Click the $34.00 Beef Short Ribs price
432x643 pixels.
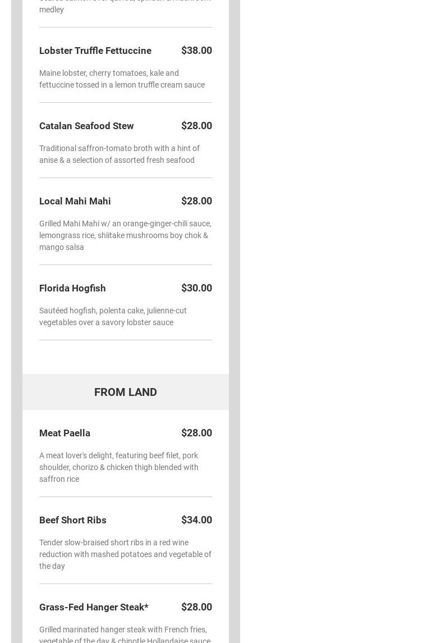[196, 520]
